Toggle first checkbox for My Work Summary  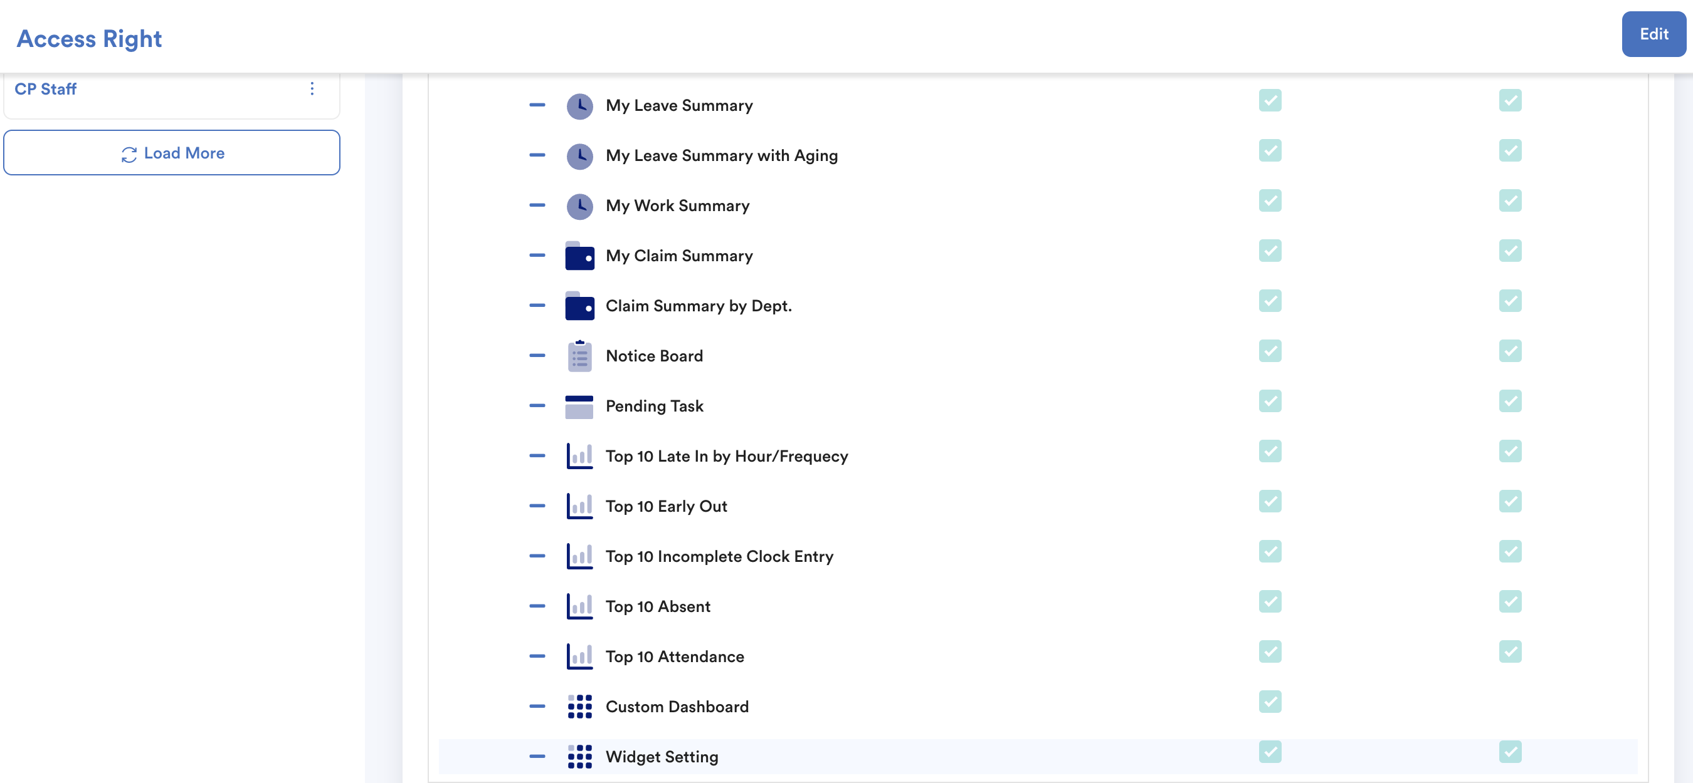click(1269, 201)
